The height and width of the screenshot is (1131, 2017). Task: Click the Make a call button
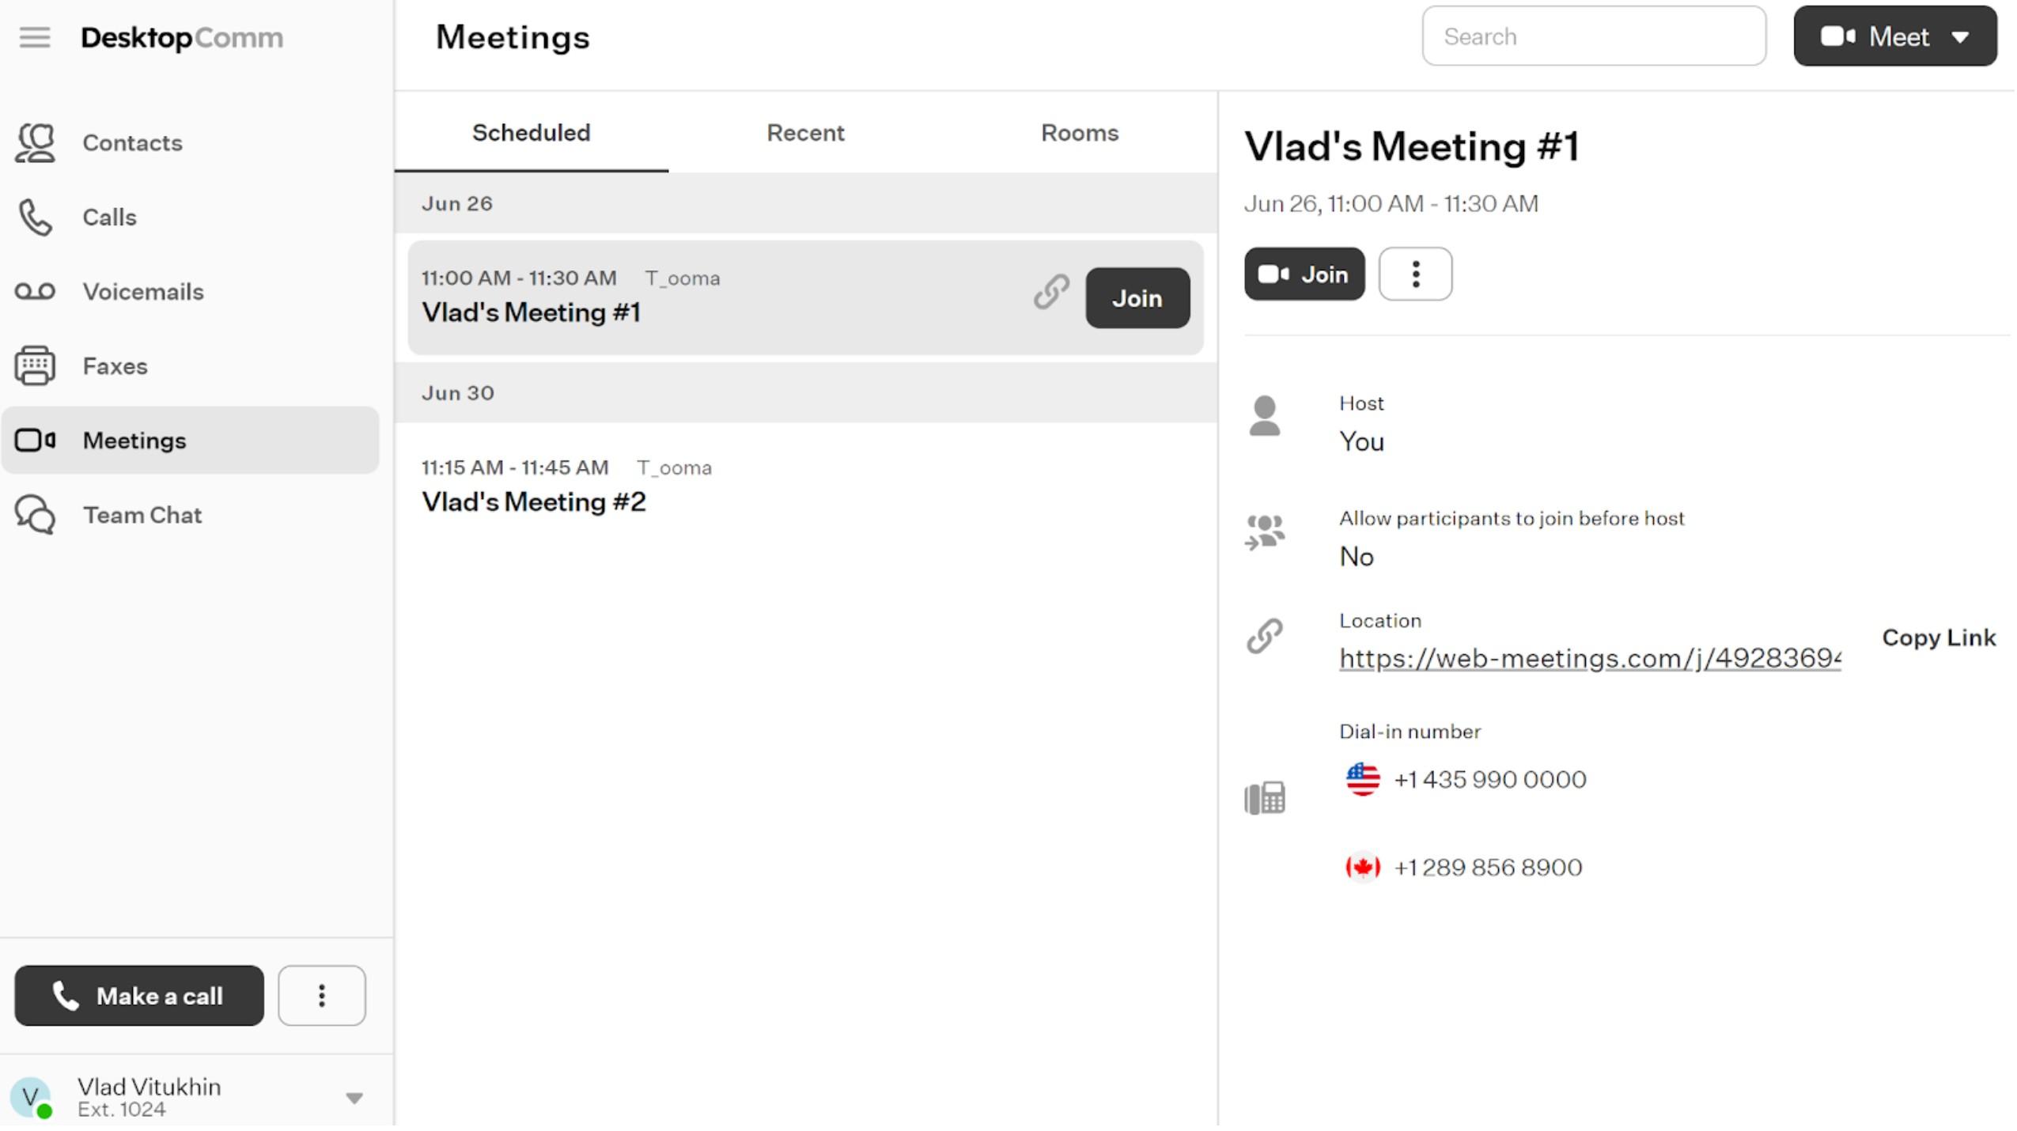pyautogui.click(x=139, y=996)
